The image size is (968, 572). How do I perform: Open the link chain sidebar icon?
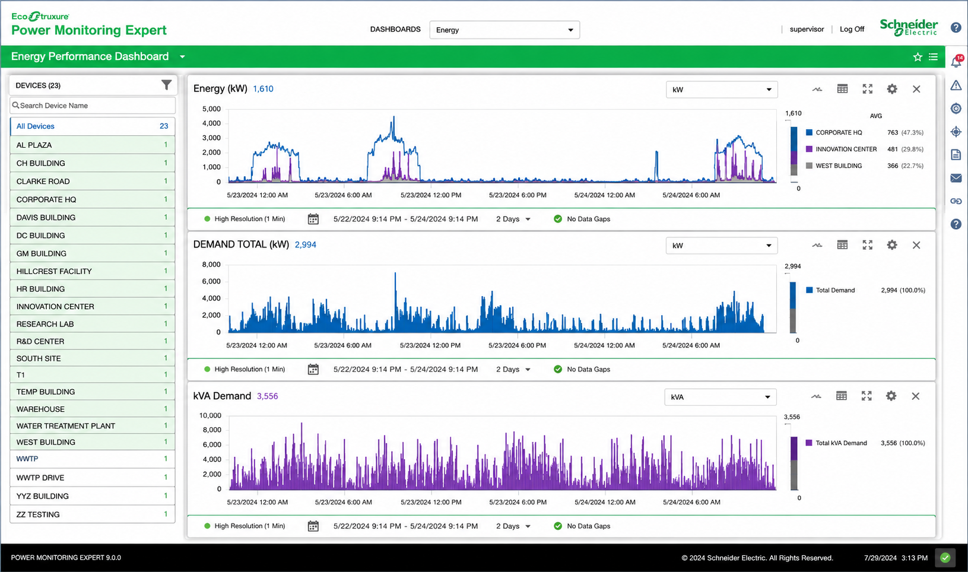[956, 201]
